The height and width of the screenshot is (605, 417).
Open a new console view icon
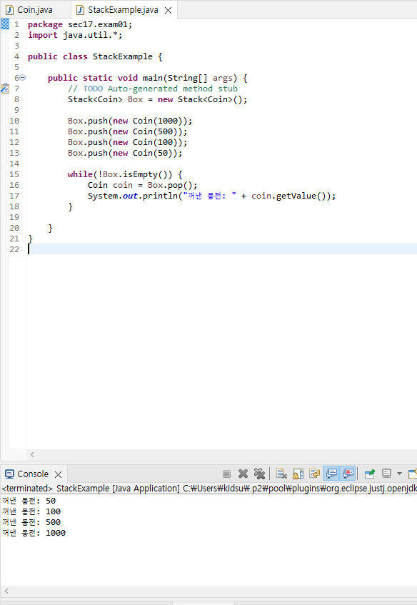tap(413, 474)
